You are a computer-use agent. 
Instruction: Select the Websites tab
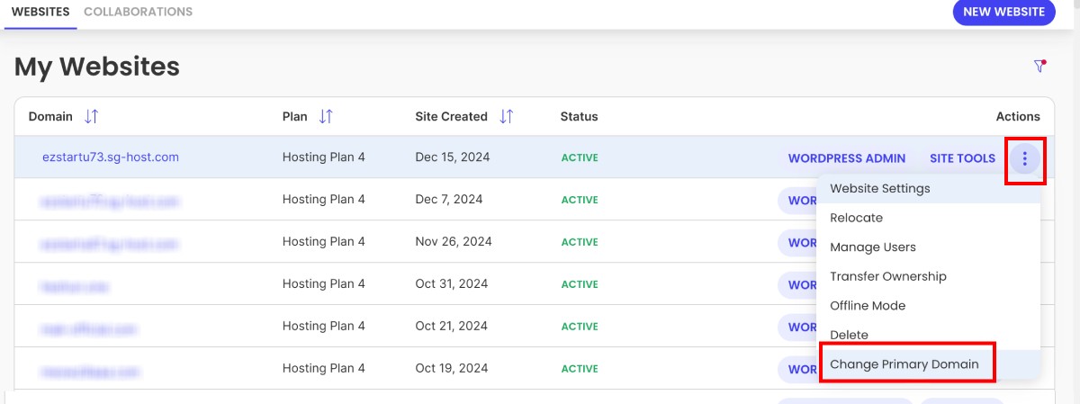point(41,13)
